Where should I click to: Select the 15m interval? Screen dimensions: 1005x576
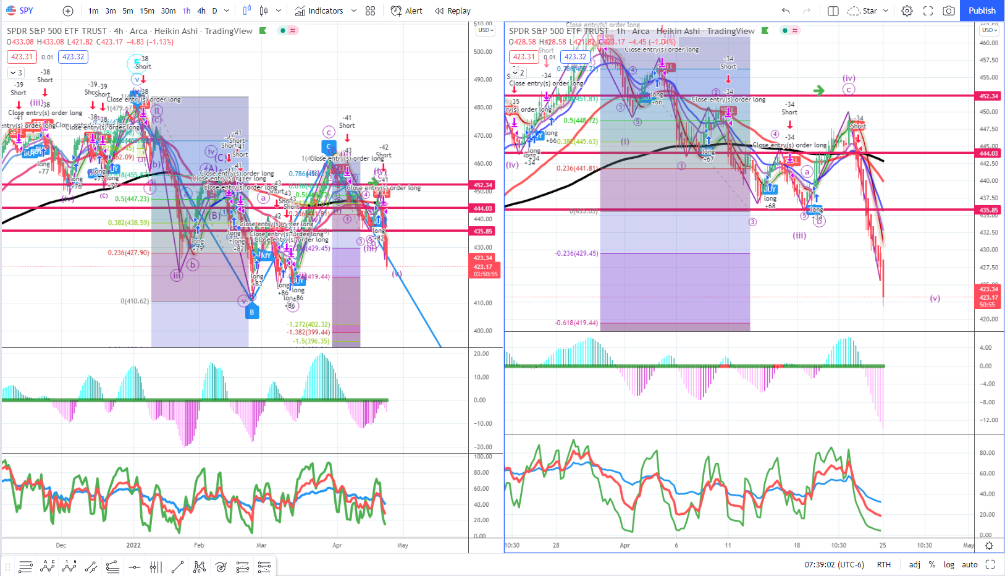point(147,11)
